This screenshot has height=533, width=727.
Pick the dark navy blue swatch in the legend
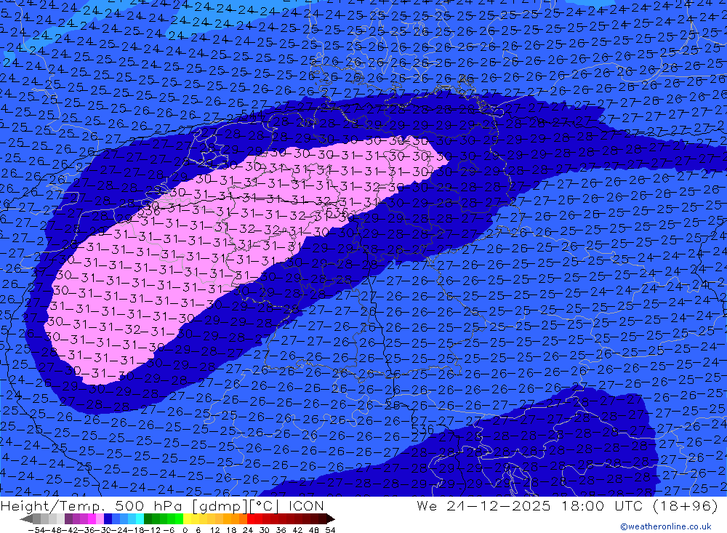tap(108, 519)
